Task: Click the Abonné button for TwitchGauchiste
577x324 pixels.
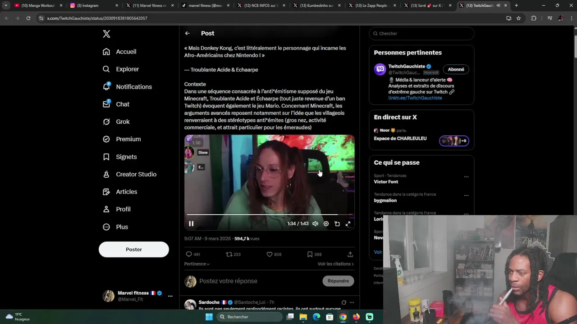Action: tap(456, 69)
